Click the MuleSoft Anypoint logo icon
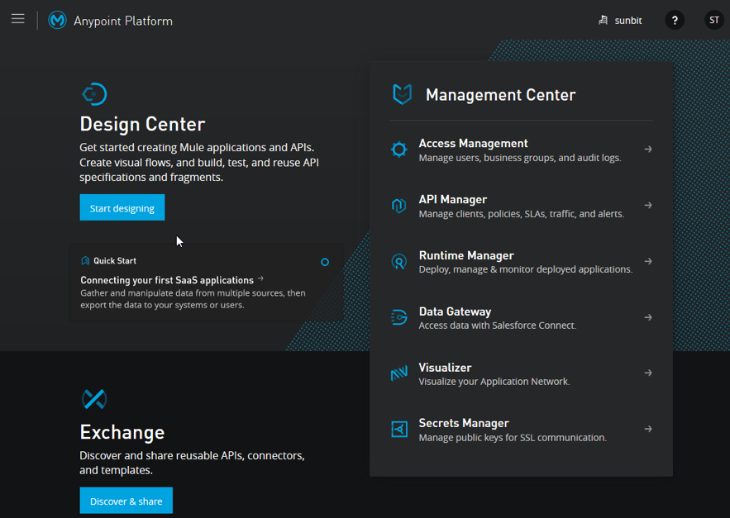Viewport: 730px width, 518px height. click(57, 21)
